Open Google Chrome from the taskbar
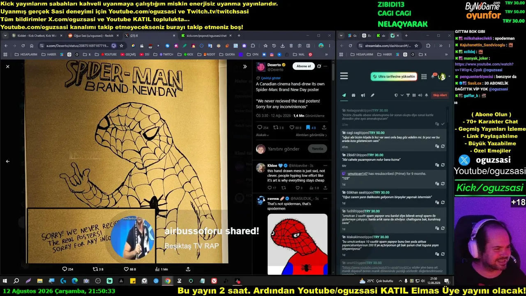 click(168, 281)
